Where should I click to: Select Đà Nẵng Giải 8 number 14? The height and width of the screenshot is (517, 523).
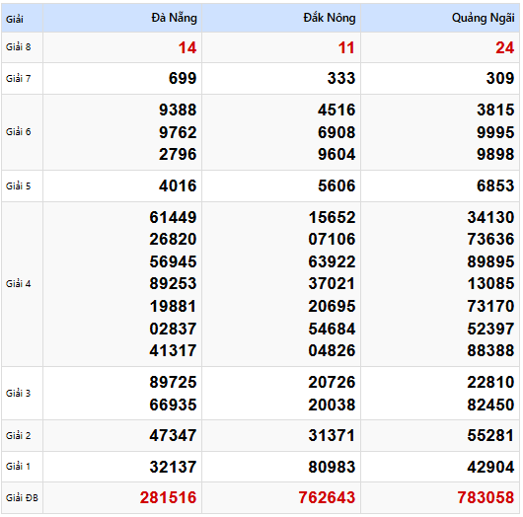pos(187,47)
